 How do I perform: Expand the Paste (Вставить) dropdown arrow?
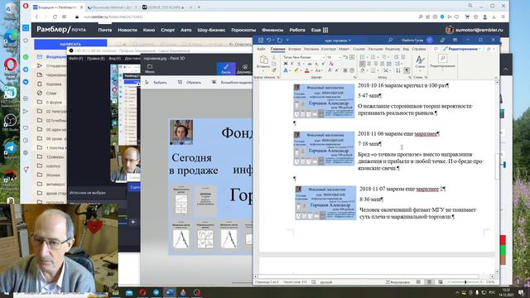tap(263, 70)
